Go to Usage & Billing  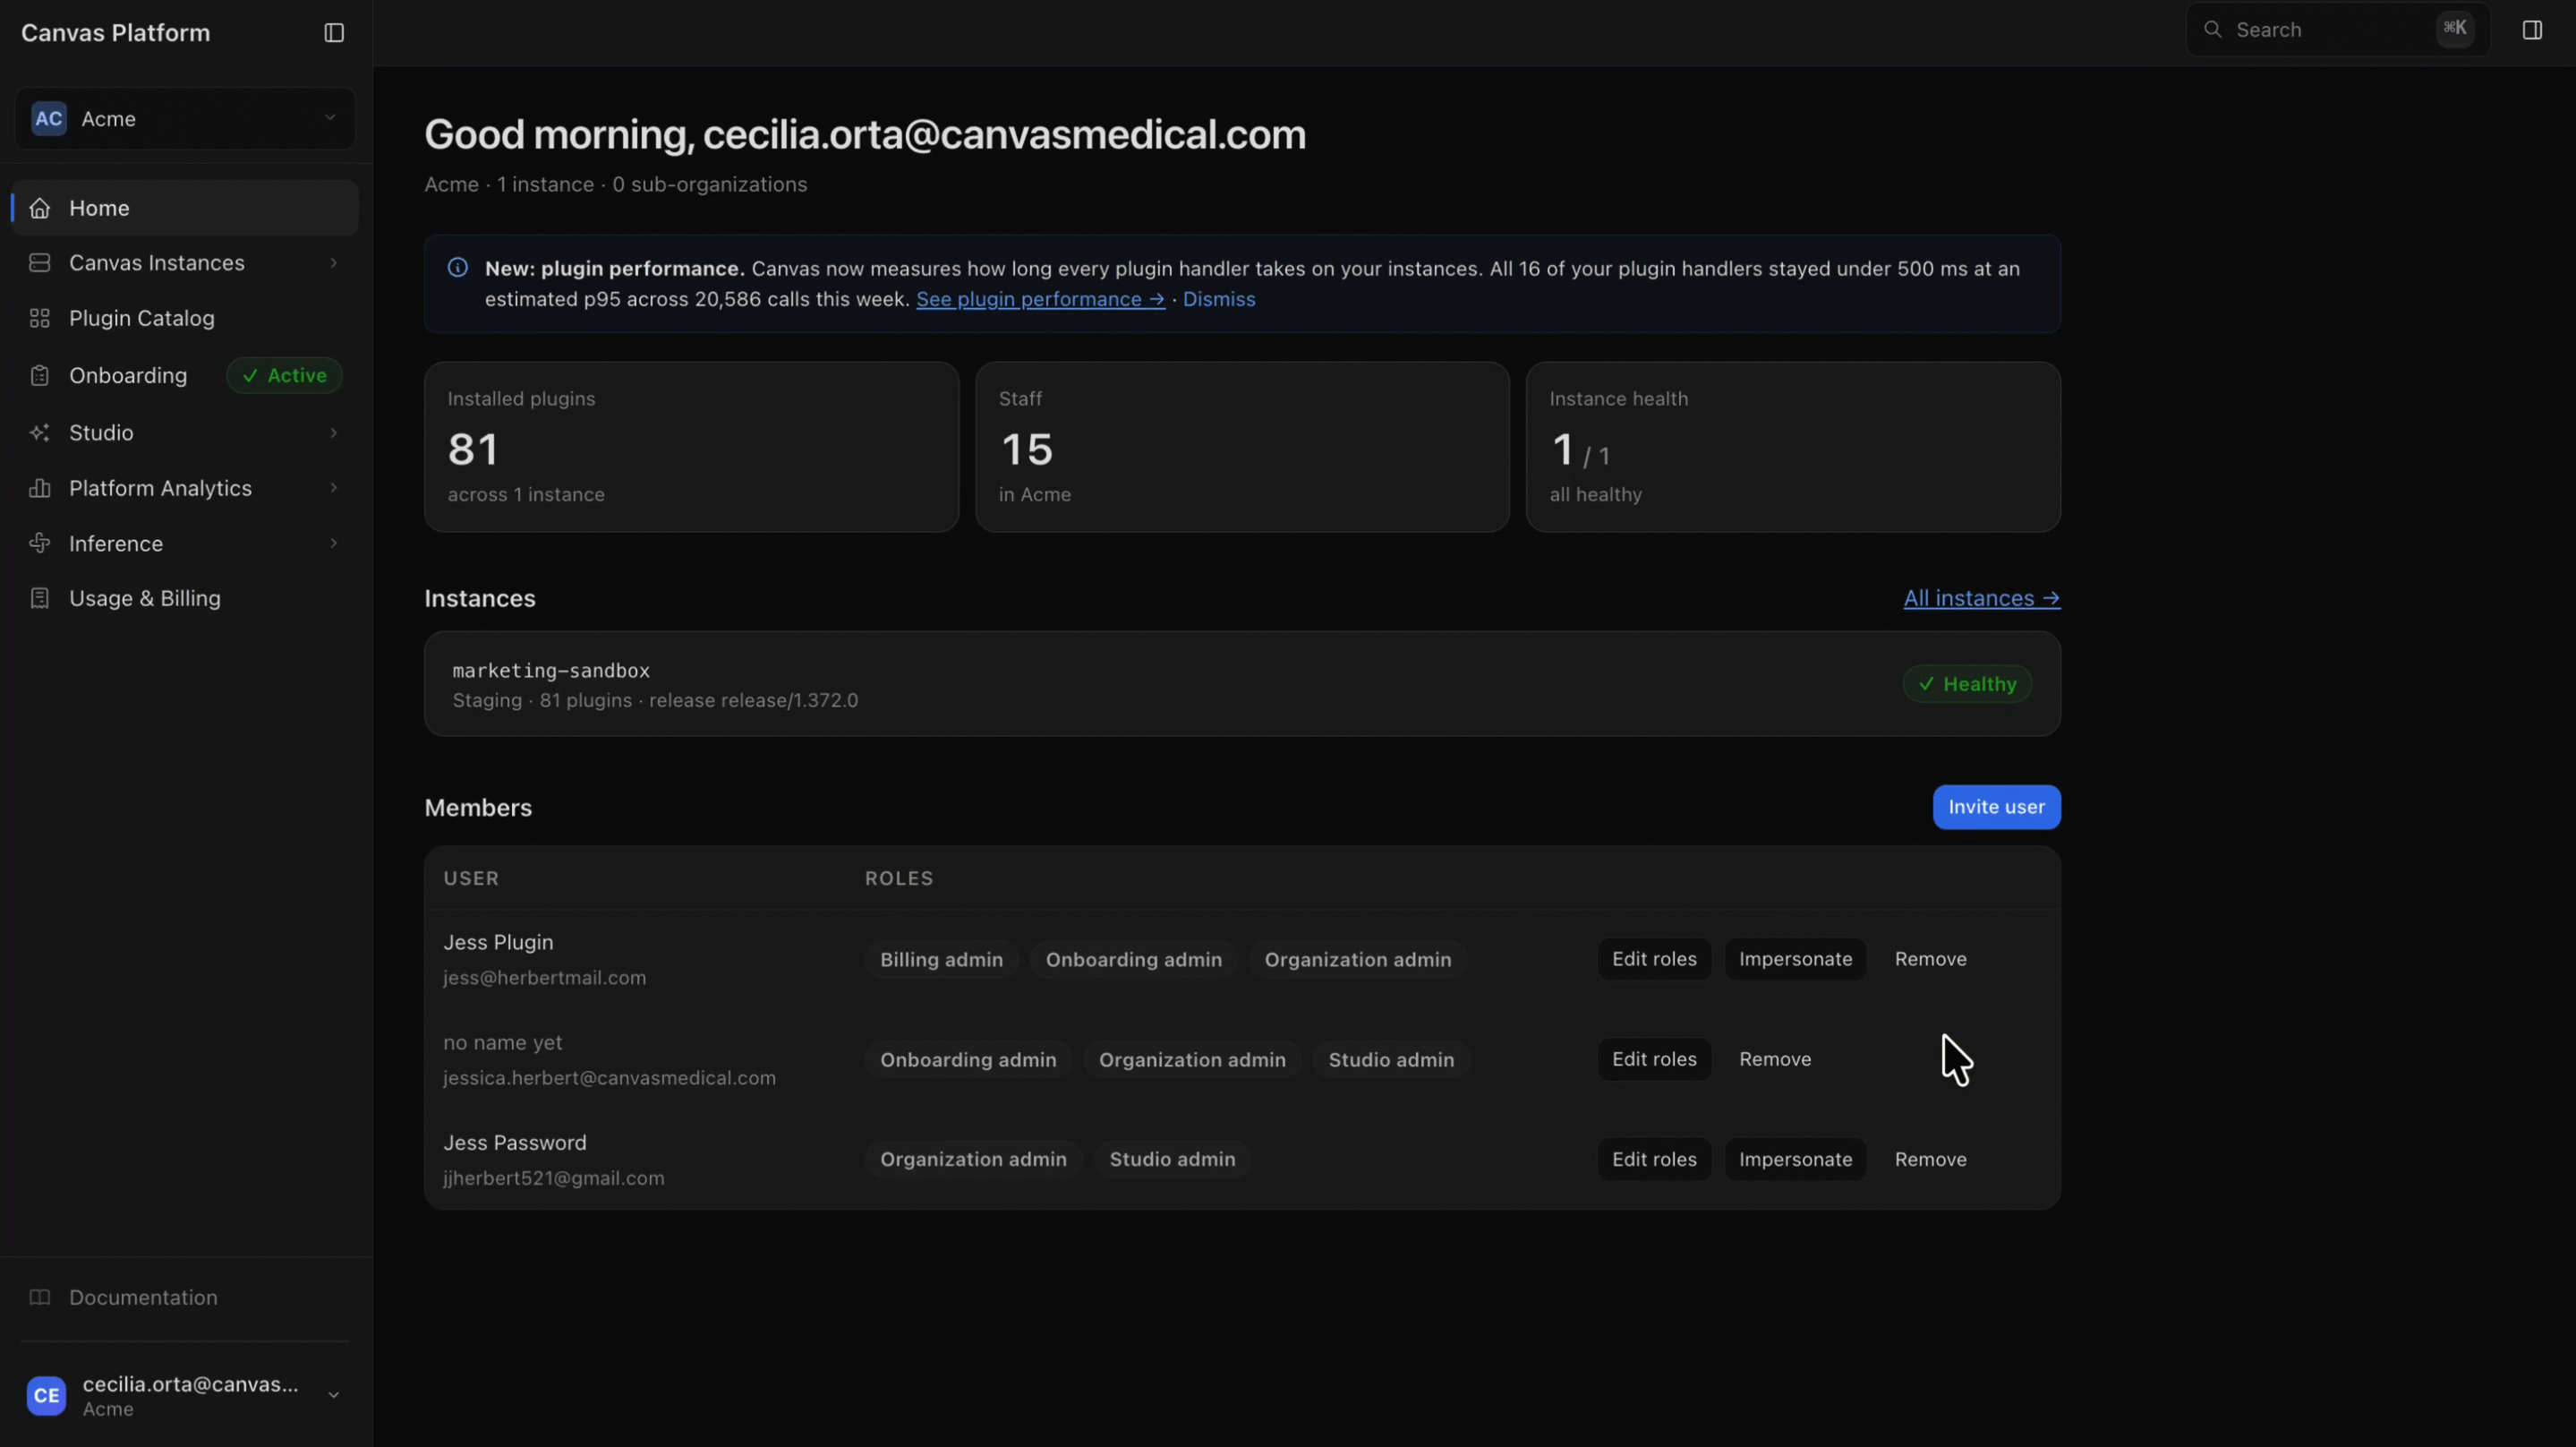[185, 598]
